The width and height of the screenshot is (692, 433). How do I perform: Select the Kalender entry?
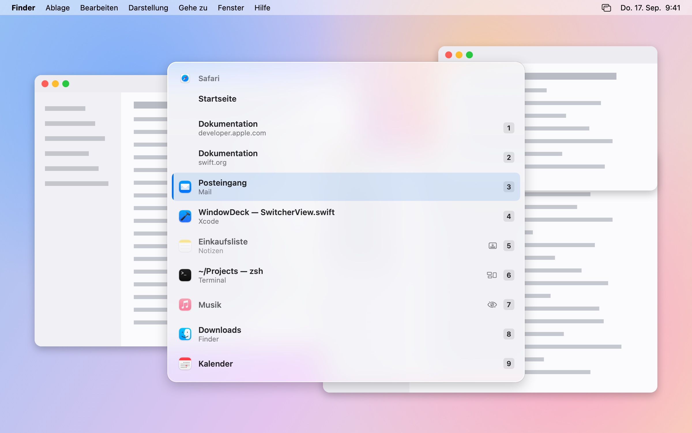346,364
